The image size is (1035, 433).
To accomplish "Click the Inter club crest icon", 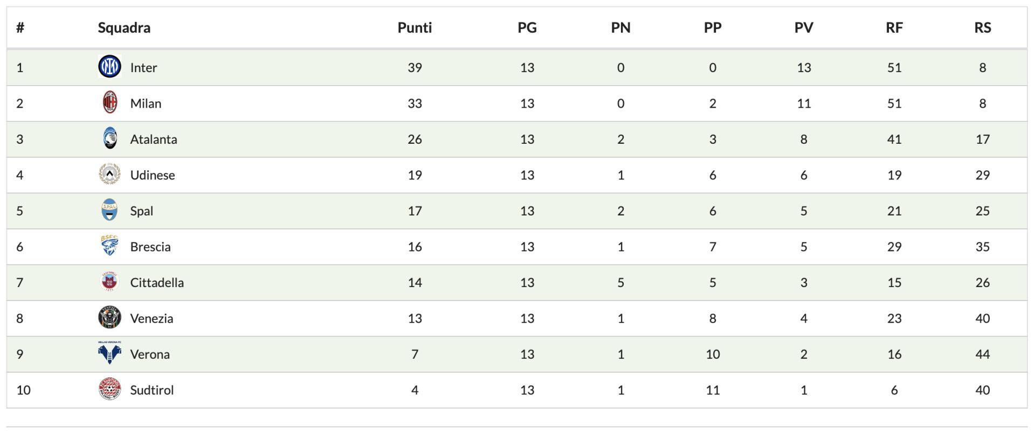I will (x=109, y=67).
